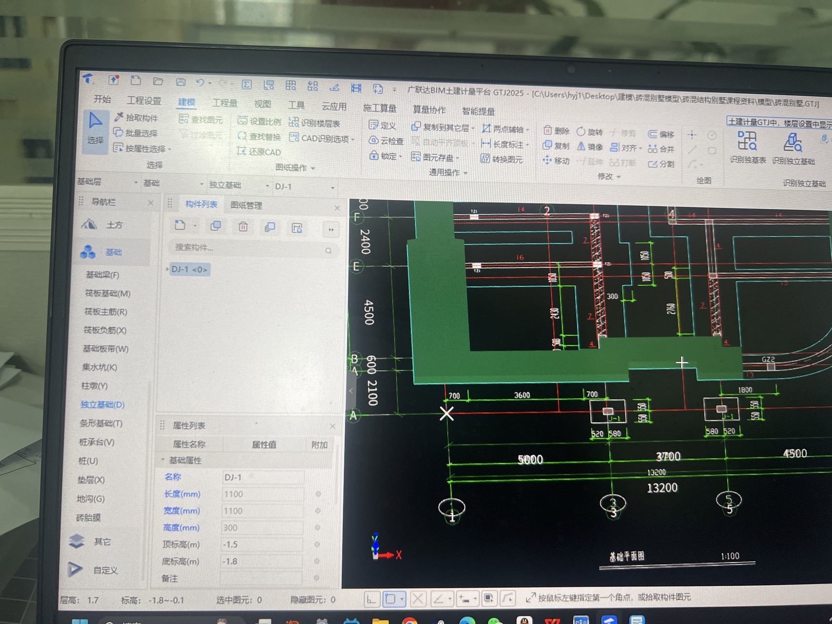
Task: Close the 导航栏 panel
Action: pos(150,202)
